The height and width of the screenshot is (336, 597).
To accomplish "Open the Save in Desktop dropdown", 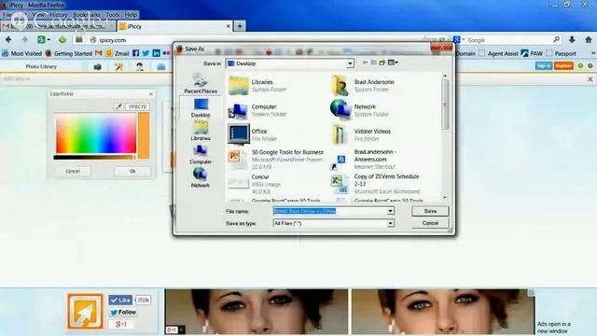I will 350,63.
